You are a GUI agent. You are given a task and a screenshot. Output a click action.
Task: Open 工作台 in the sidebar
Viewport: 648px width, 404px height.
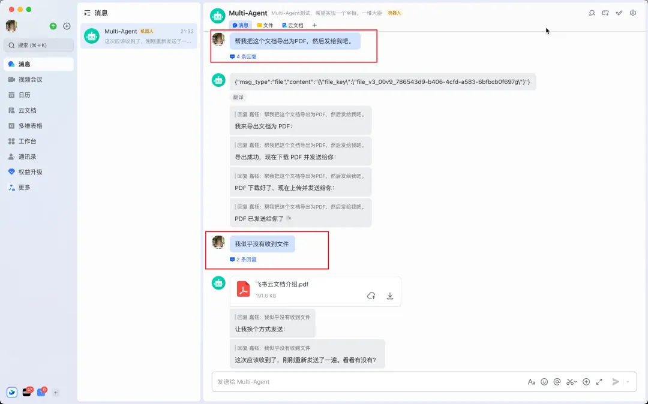point(39,141)
